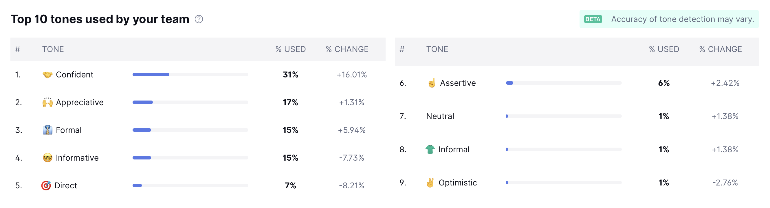Screen dimensions: 770x208
Task: Click the green BETA badge
Action: pyautogui.click(x=593, y=19)
